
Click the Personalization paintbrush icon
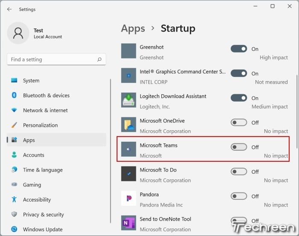coord(14,125)
